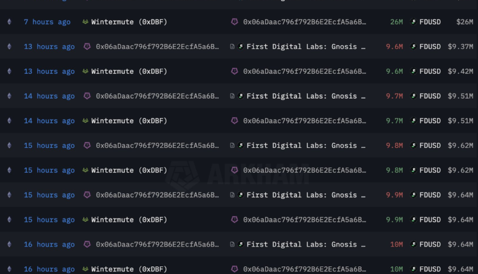Click the Ethereum icon in the red 9.8M row

point(9,145)
